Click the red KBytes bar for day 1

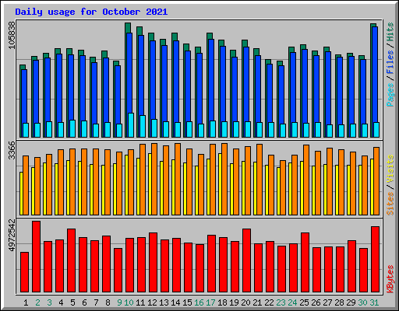(24, 272)
